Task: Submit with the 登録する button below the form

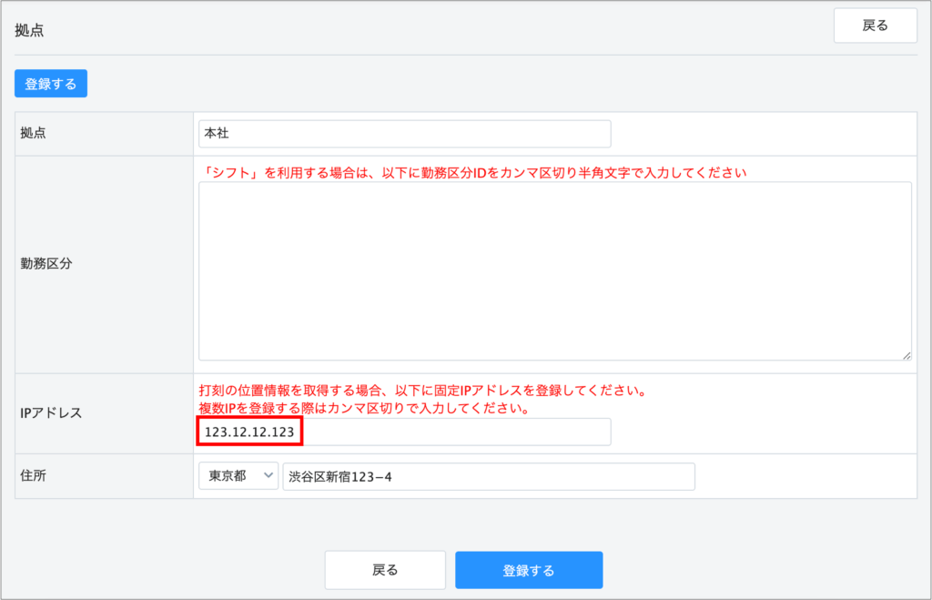Action: pos(529,571)
